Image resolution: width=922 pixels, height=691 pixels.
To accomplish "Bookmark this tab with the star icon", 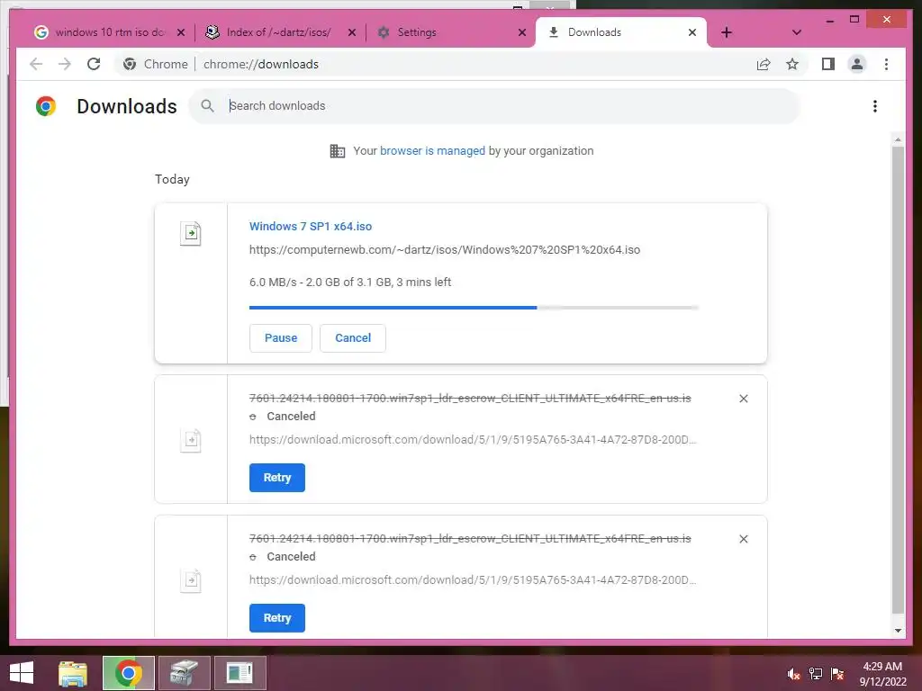I will (x=792, y=64).
